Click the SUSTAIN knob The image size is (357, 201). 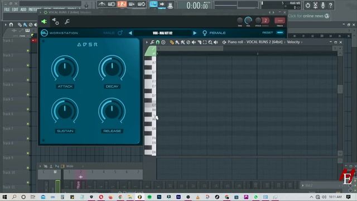point(65,111)
